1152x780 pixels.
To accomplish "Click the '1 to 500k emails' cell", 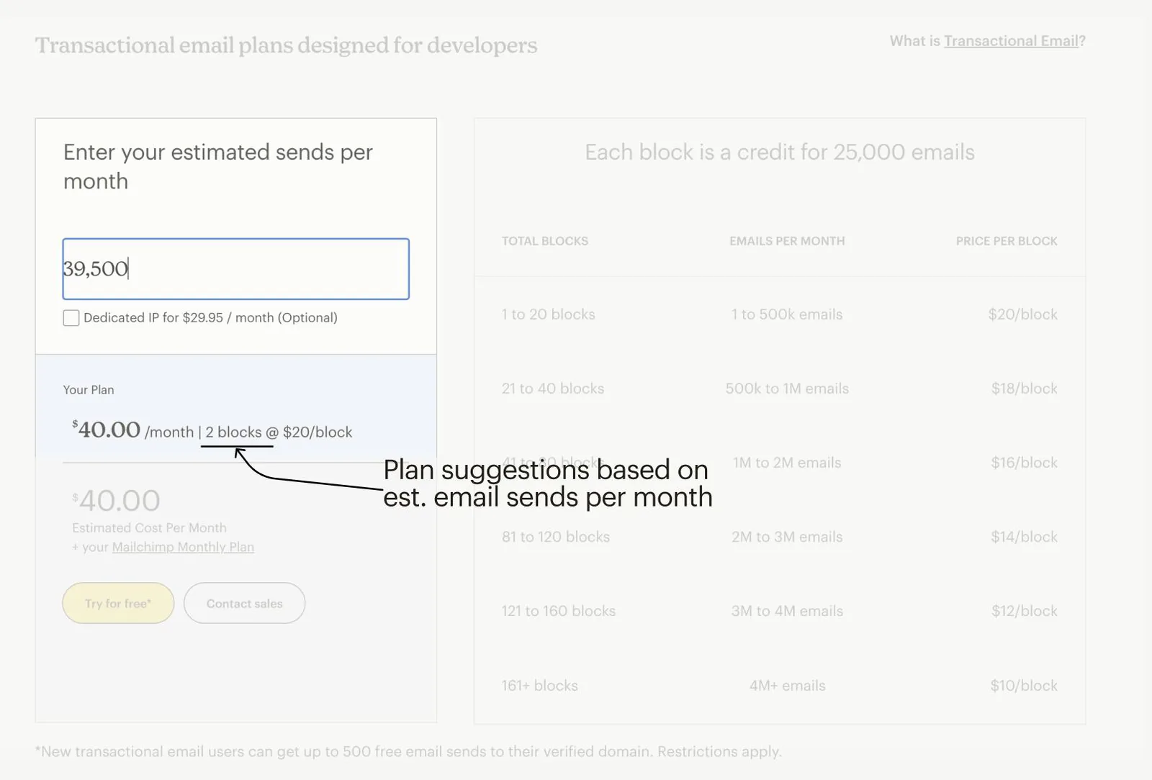I will click(x=787, y=314).
